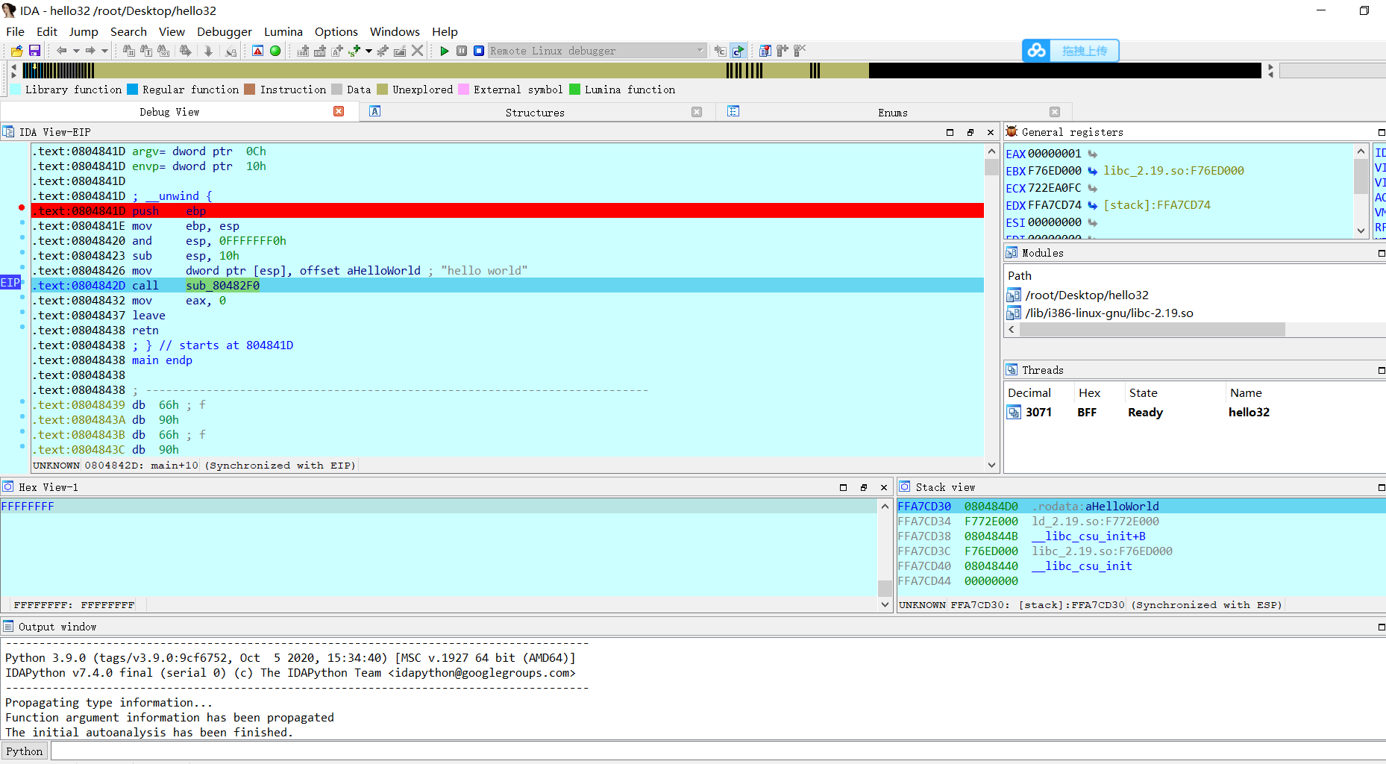Click the down arrow jump toolbar icon
This screenshot has width=1386, height=764.
coord(208,51)
